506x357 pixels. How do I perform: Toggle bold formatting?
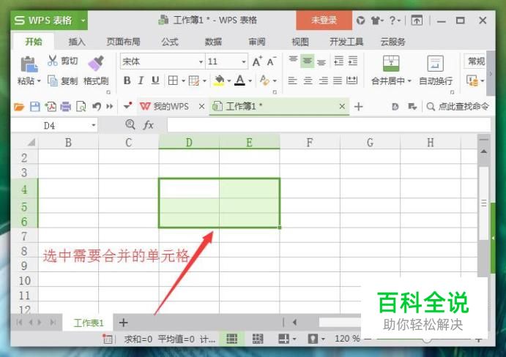coord(127,80)
